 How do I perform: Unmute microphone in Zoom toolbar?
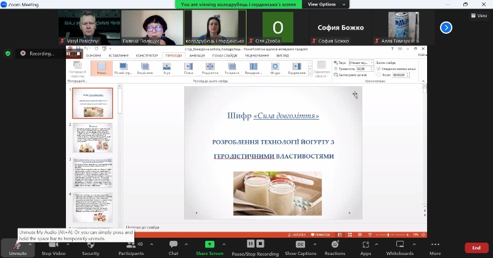pyautogui.click(x=17, y=248)
